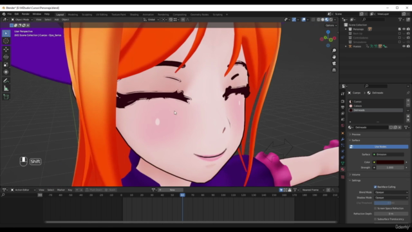Open the viewport Add menu

(x=57, y=19)
